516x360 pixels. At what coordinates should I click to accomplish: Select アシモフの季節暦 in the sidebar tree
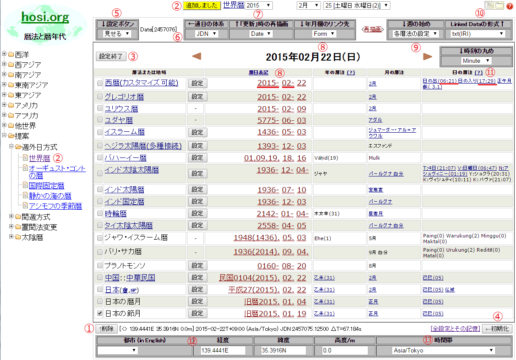point(55,206)
